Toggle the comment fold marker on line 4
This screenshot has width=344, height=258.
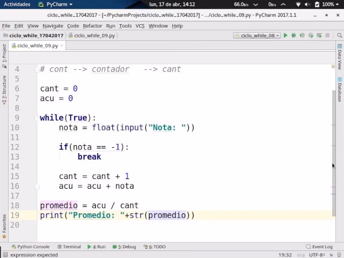point(37,69)
